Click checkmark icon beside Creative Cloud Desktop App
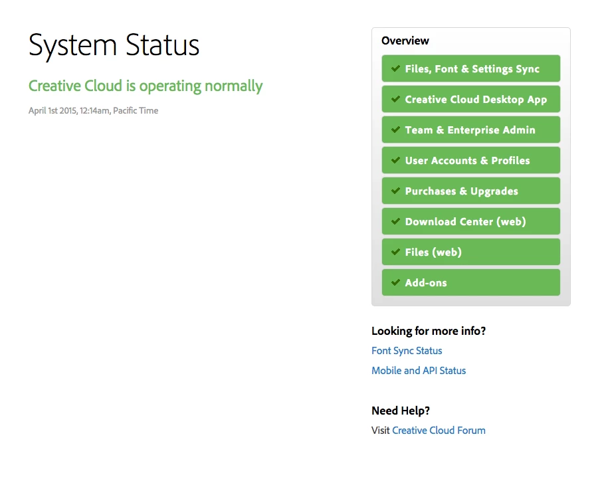606x487 pixels. [395, 99]
